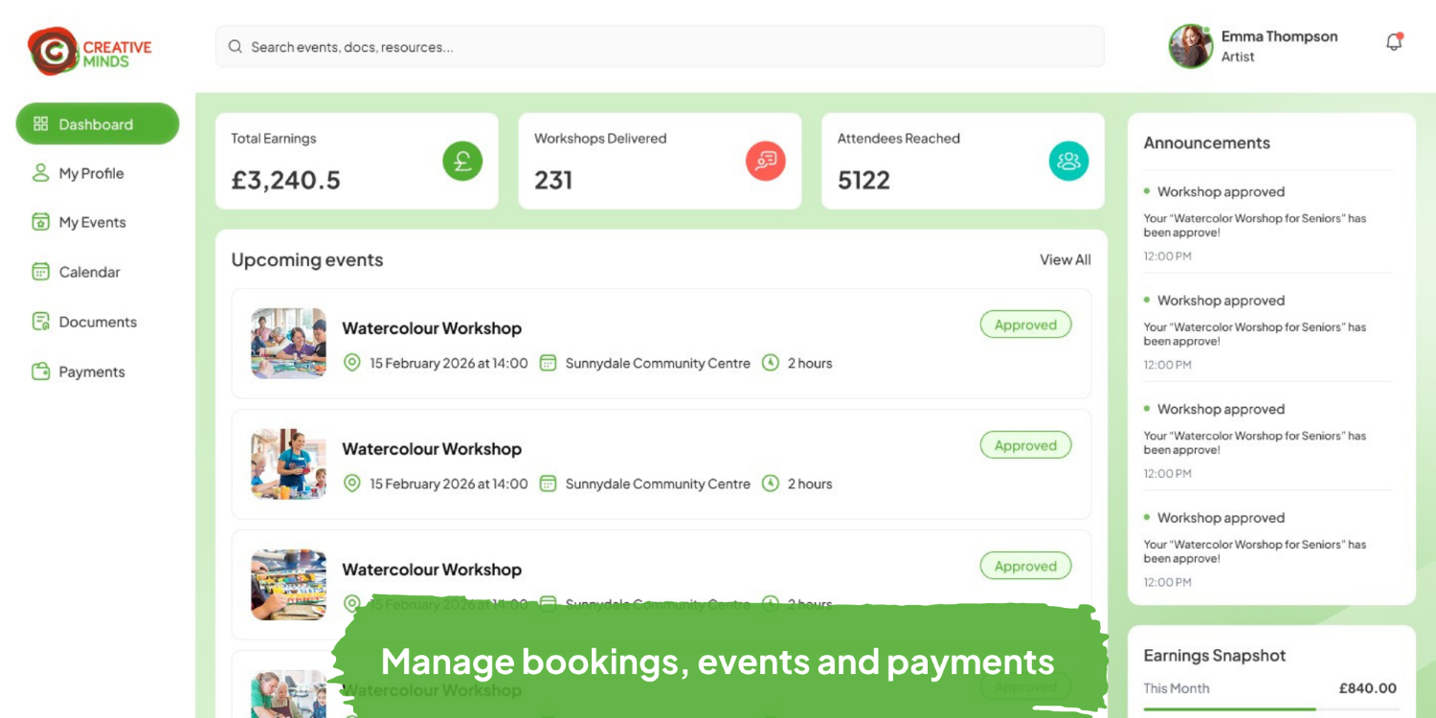The width and height of the screenshot is (1436, 718).
Task: Click the venue icon beside Sunnydale in second event
Action: click(548, 483)
